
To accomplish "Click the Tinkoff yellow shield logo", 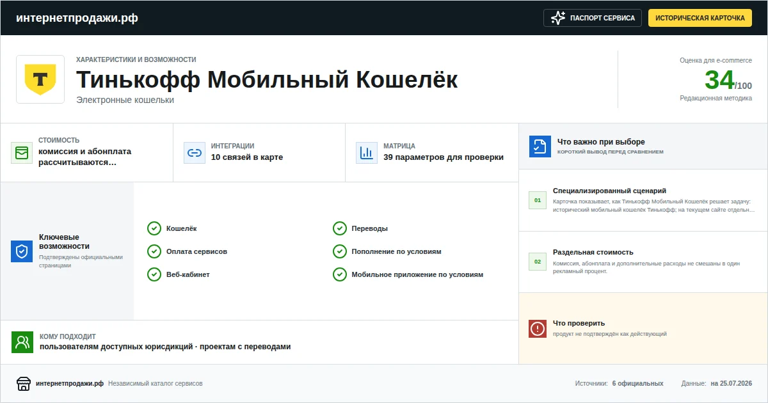I will coord(40,79).
